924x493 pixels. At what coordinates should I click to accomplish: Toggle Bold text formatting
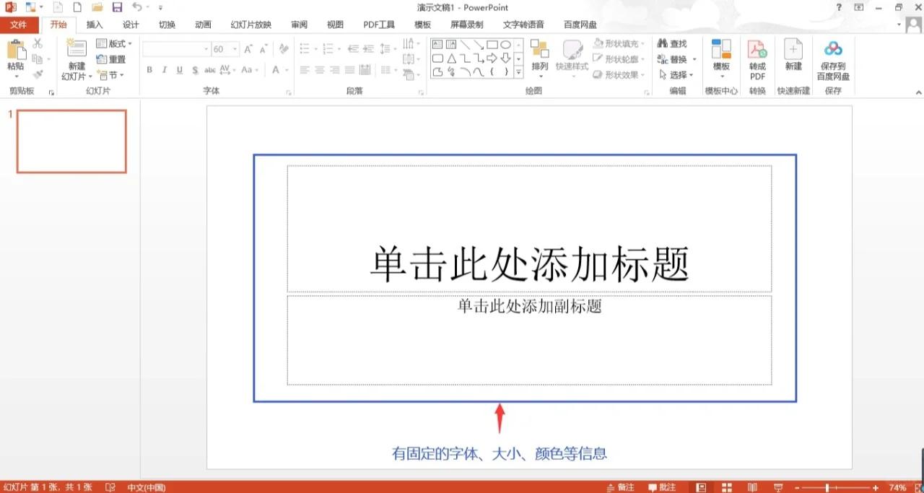tap(149, 70)
